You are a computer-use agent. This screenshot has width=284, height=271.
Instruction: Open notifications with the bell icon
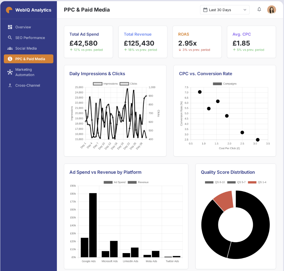(259, 9)
